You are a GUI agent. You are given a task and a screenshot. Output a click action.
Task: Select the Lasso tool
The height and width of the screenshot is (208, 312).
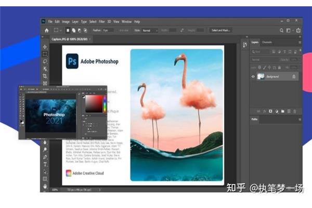point(45,61)
